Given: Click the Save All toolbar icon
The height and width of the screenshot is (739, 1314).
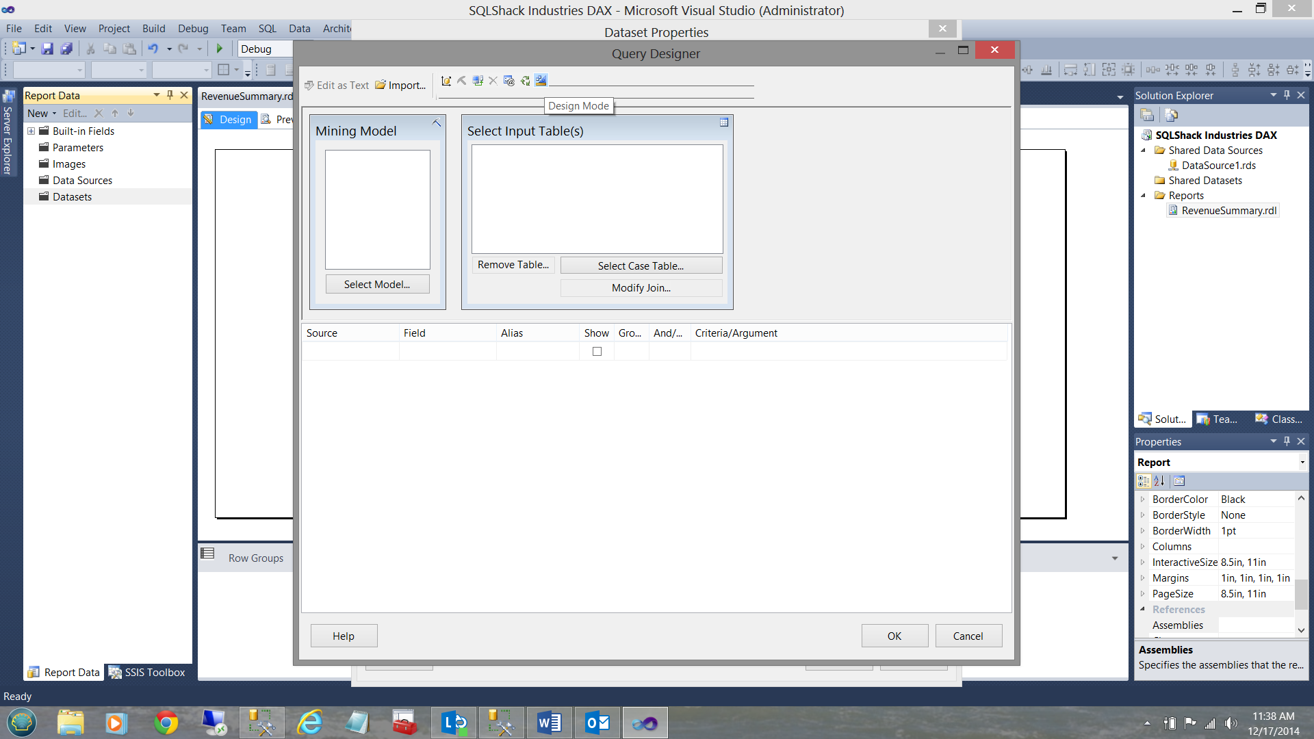Looking at the screenshot, I should click(66, 49).
